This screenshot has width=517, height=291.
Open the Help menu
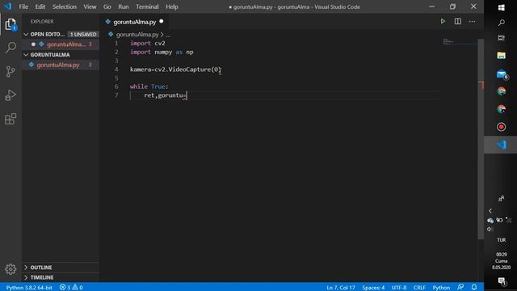tap(172, 6)
